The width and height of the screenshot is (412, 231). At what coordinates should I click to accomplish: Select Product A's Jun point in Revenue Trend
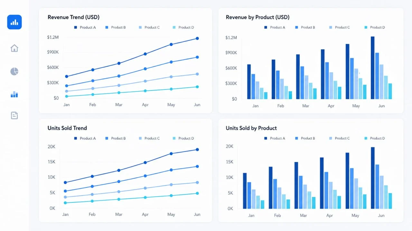point(197,38)
